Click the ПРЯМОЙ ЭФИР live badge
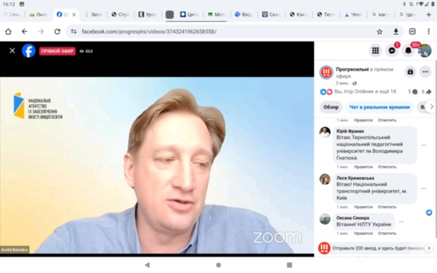 click(x=57, y=51)
